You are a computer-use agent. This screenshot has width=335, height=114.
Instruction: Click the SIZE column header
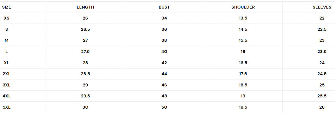(7, 7)
